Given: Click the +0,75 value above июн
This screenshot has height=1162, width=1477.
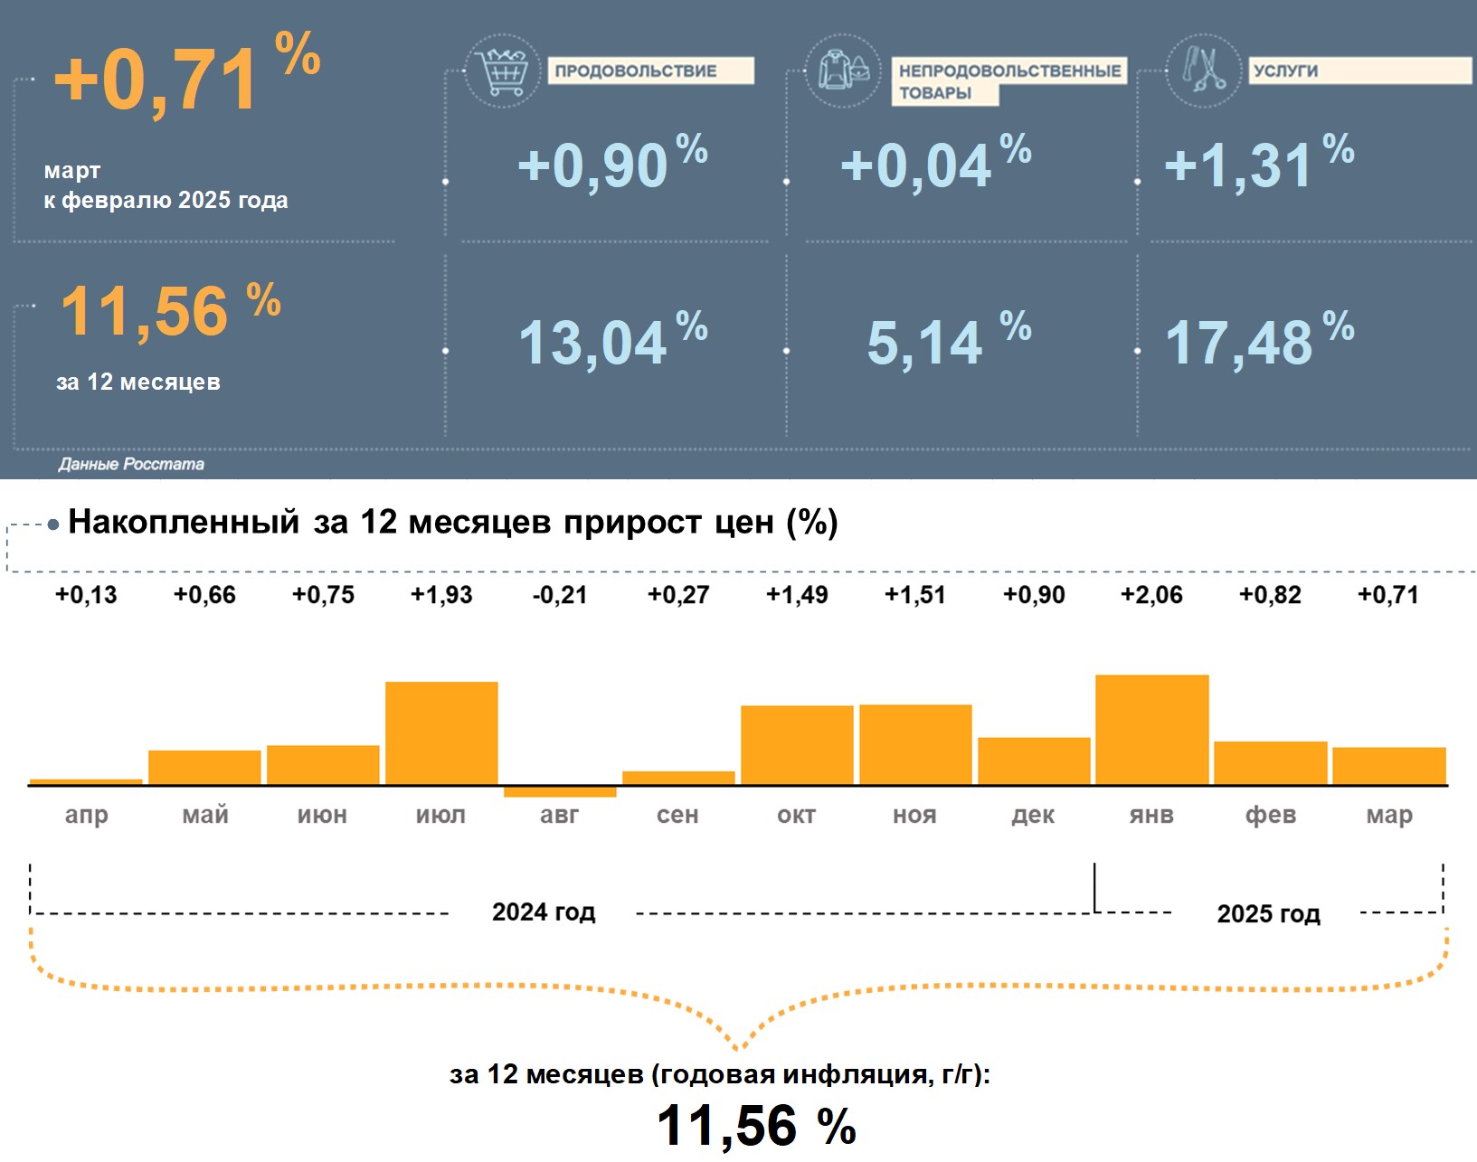Looking at the screenshot, I should [x=323, y=595].
